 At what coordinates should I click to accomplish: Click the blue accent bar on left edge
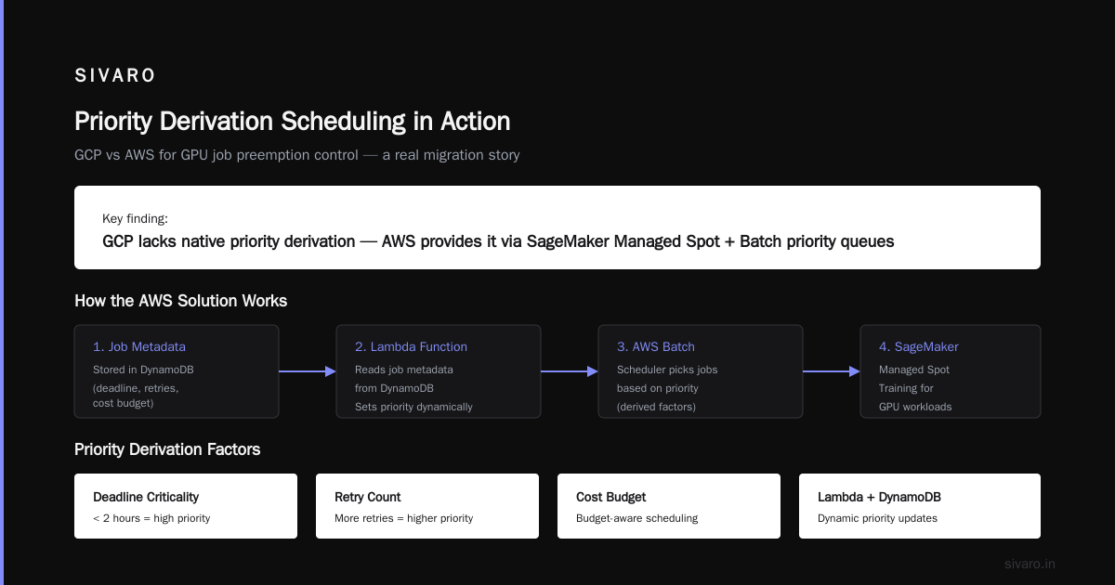coord(2,292)
